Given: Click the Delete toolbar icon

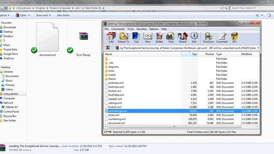Looking at the screenshot, I should click(159, 36).
